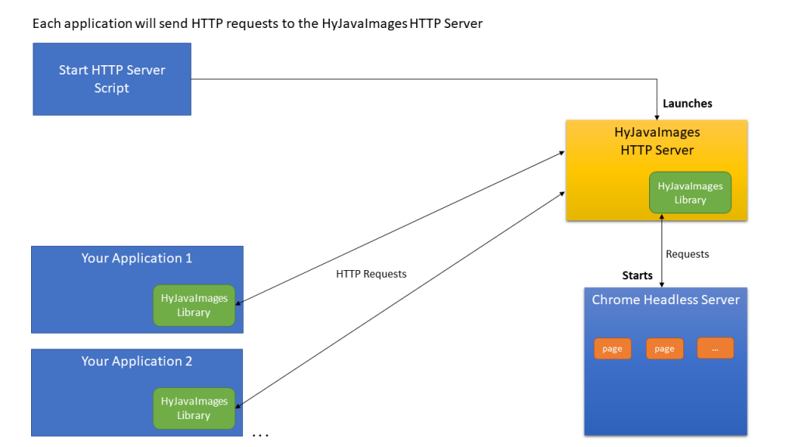795x447 pixels.
Task: Select the Your Application 1 box title
Action: [137, 258]
